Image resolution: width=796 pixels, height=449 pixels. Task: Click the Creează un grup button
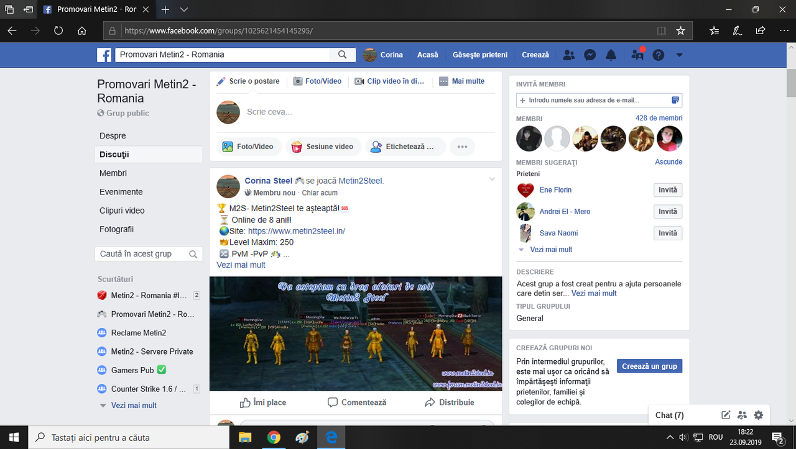(x=649, y=366)
